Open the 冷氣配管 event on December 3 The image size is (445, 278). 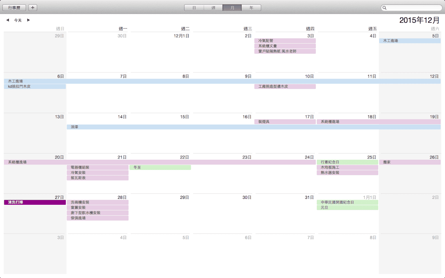tap(285, 41)
